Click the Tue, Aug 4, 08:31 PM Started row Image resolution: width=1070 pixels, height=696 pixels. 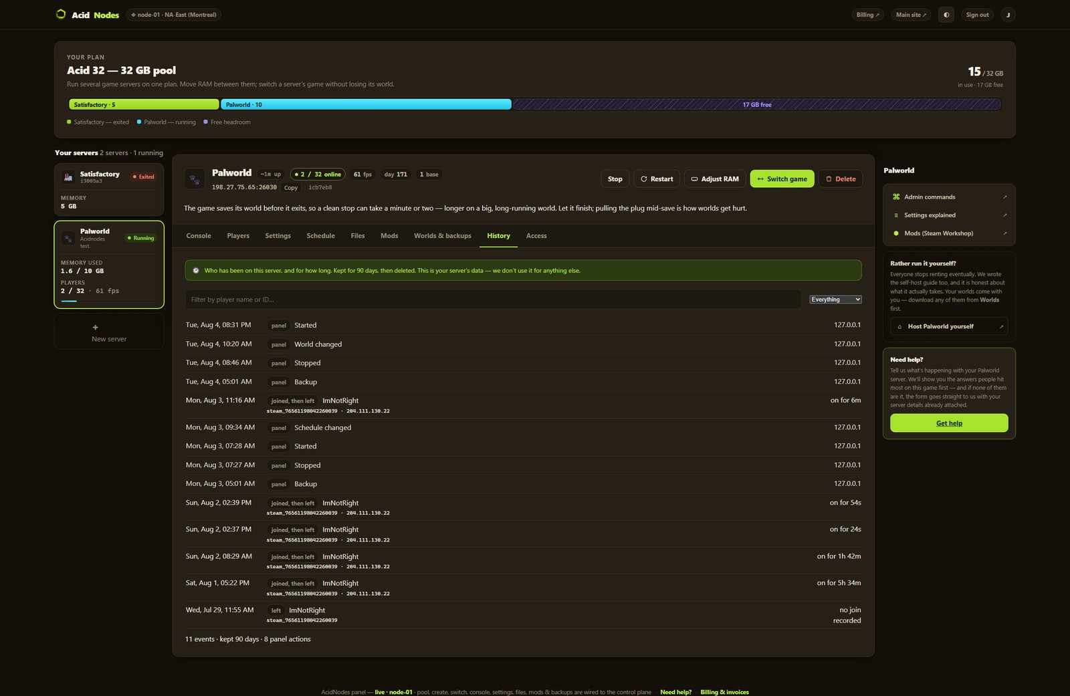(523, 326)
